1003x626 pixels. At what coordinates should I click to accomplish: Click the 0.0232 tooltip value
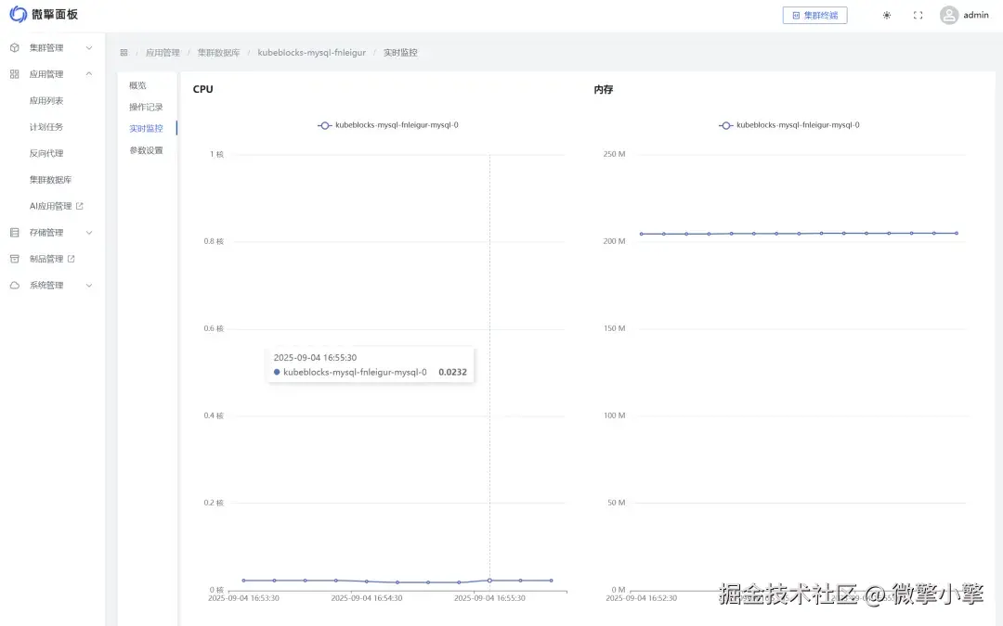coord(453,372)
